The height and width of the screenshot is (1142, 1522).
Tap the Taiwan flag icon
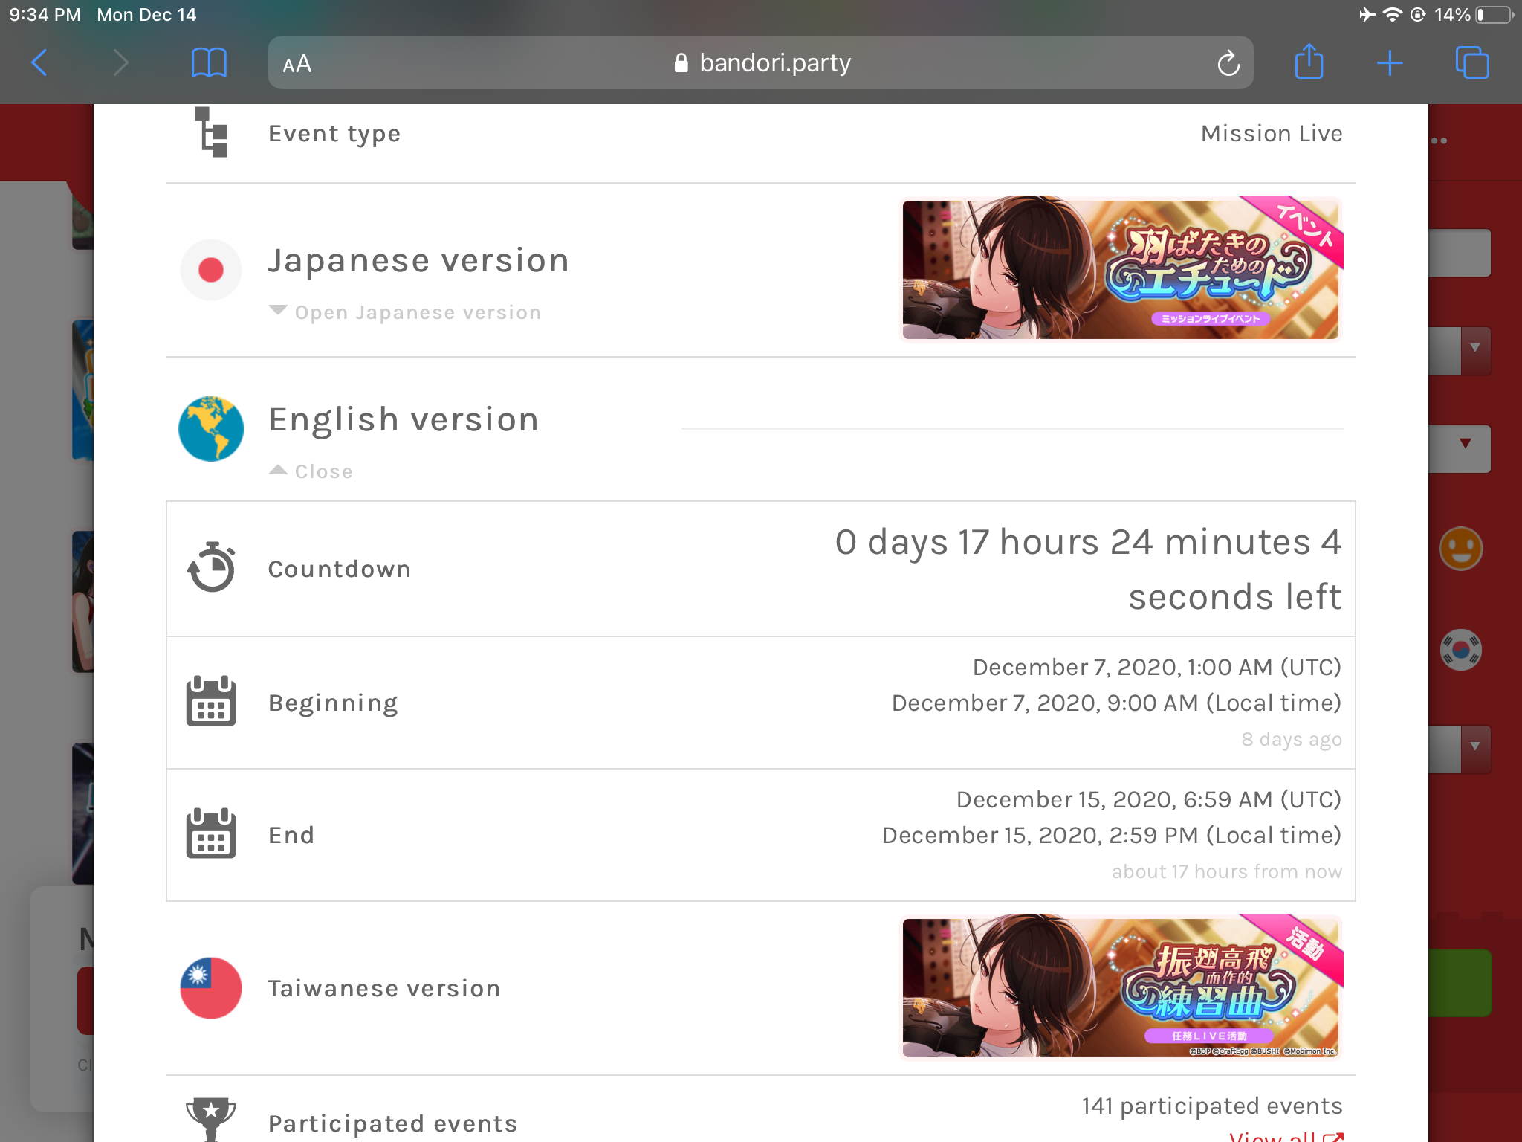point(211,988)
